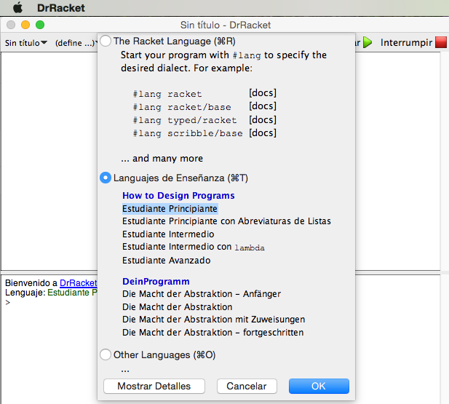Select Estudiante Intermedio con lambda
Image resolution: width=449 pixels, height=404 pixels.
[194, 247]
